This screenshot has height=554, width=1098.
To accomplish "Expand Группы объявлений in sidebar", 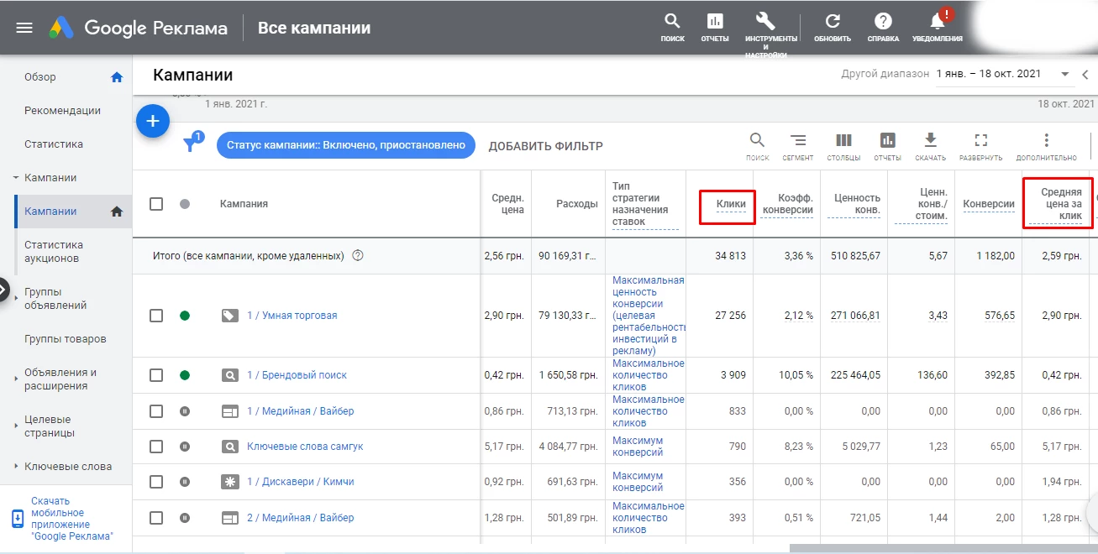I will tap(16, 299).
